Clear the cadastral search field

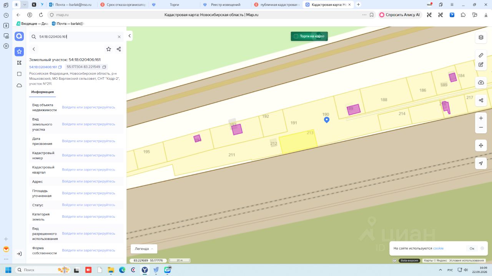click(119, 37)
